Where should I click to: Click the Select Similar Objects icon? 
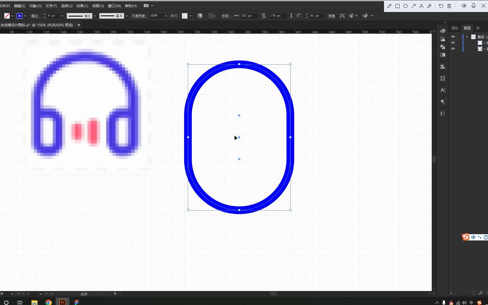(351, 16)
